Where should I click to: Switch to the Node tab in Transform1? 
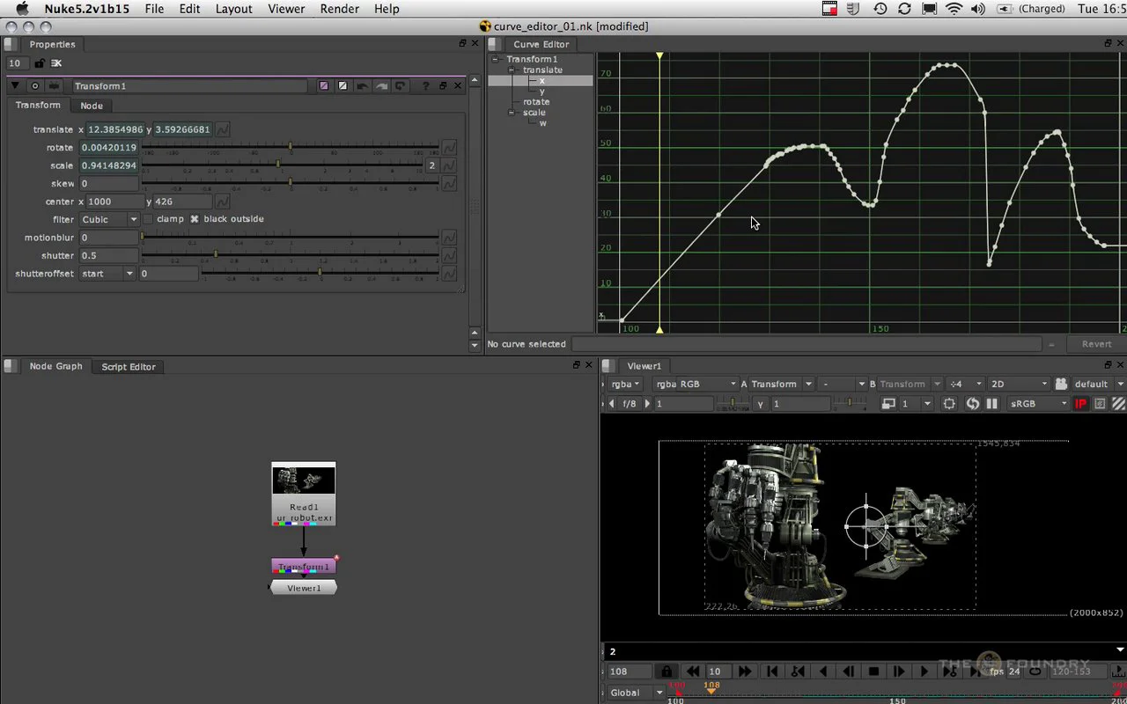pyautogui.click(x=92, y=106)
